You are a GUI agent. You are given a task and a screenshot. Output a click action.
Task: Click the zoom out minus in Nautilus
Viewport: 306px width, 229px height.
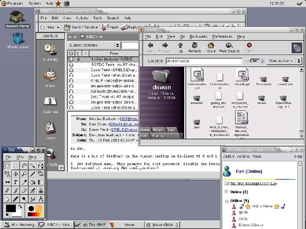[248, 60]
